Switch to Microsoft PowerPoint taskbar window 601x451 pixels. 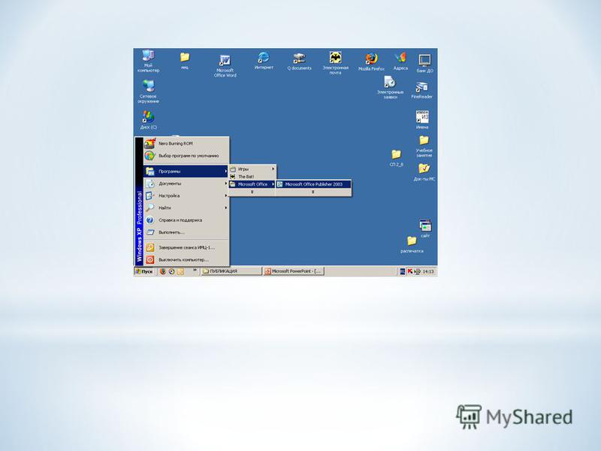coord(294,271)
